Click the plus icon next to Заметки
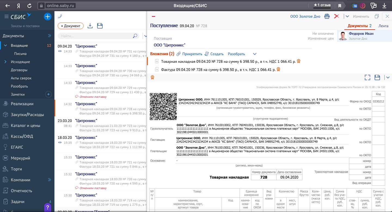The image size is (392, 212). [48, 94]
